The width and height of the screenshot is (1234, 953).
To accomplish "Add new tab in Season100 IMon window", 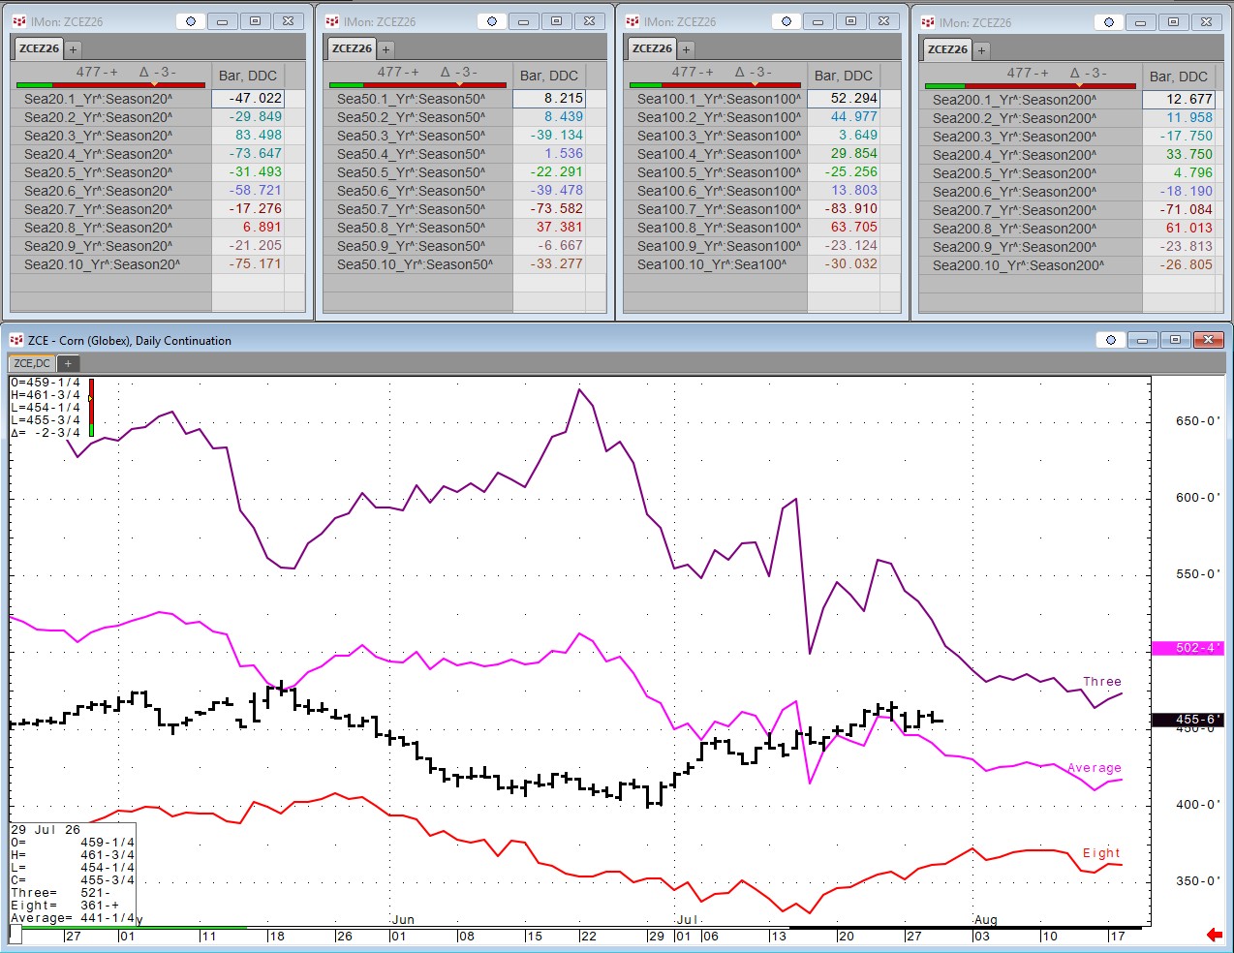I will point(686,48).
